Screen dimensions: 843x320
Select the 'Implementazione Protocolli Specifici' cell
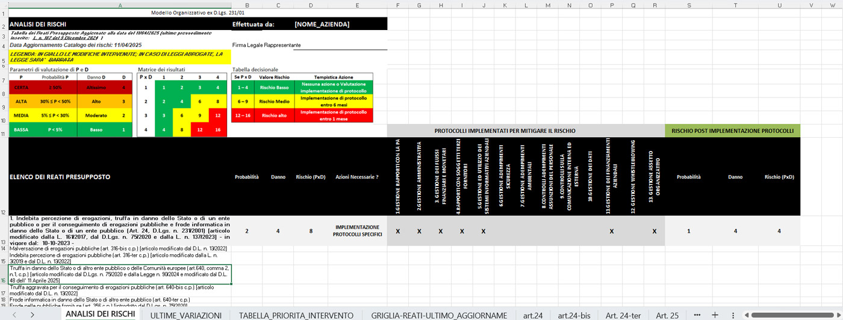click(x=357, y=231)
